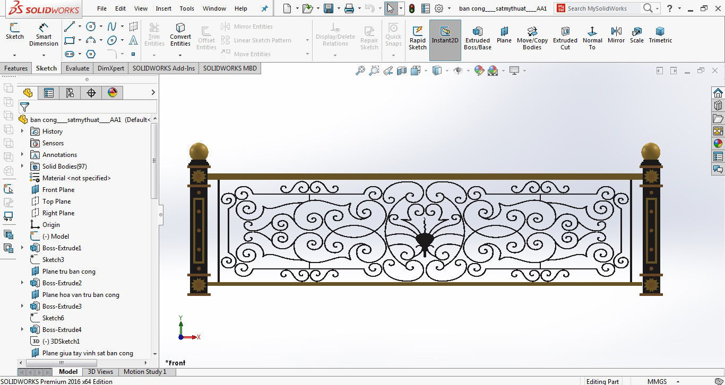Click the Rebuild traffic light icon
Screen dimensions: 725x385
point(411,8)
